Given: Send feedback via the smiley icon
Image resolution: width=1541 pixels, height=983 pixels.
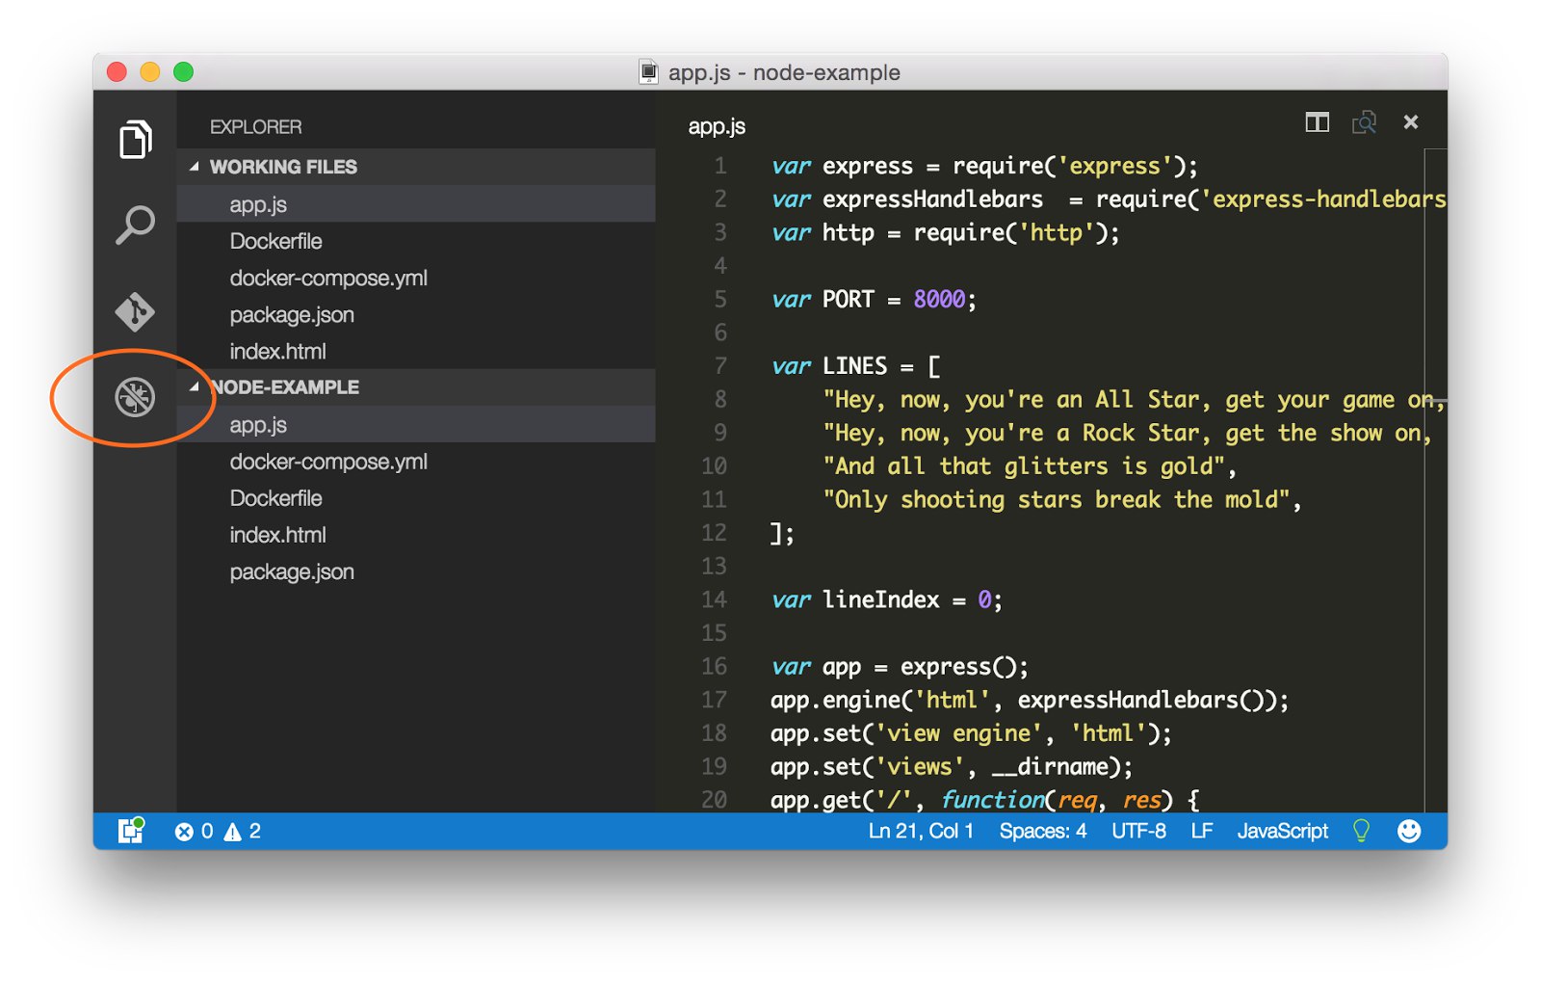Looking at the screenshot, I should pos(1409,831).
